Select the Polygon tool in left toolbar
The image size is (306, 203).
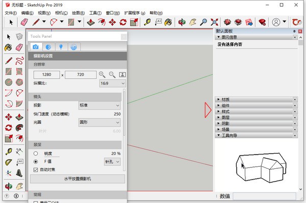pyautogui.click(x=19, y=82)
